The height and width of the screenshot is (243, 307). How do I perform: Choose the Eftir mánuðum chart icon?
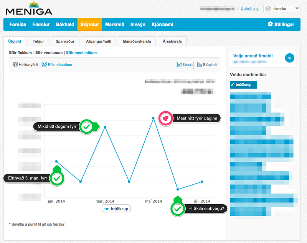click(x=44, y=65)
